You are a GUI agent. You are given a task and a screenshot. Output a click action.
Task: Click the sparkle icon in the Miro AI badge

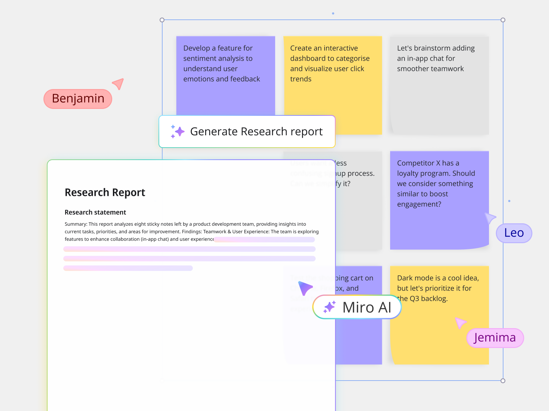tap(329, 307)
